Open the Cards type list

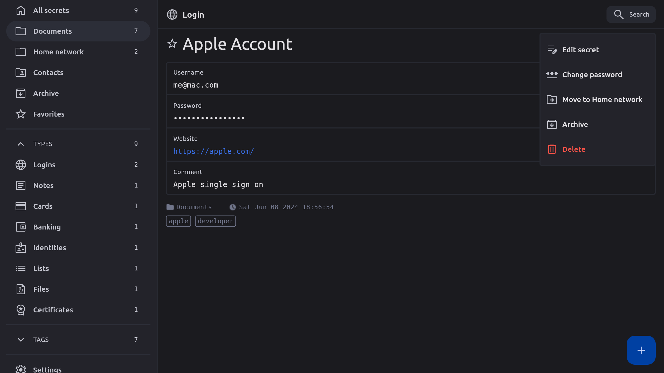43,206
